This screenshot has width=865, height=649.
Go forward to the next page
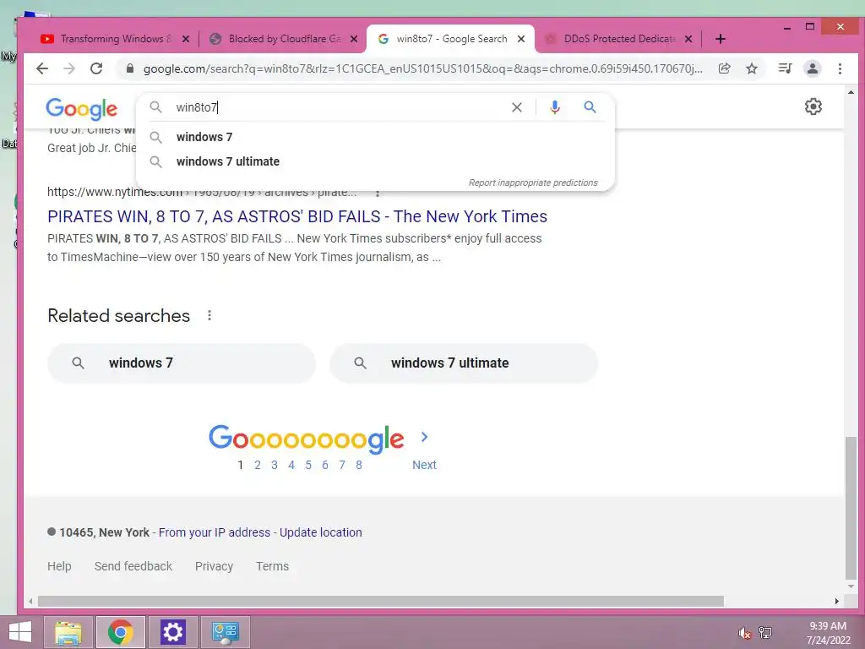69,68
